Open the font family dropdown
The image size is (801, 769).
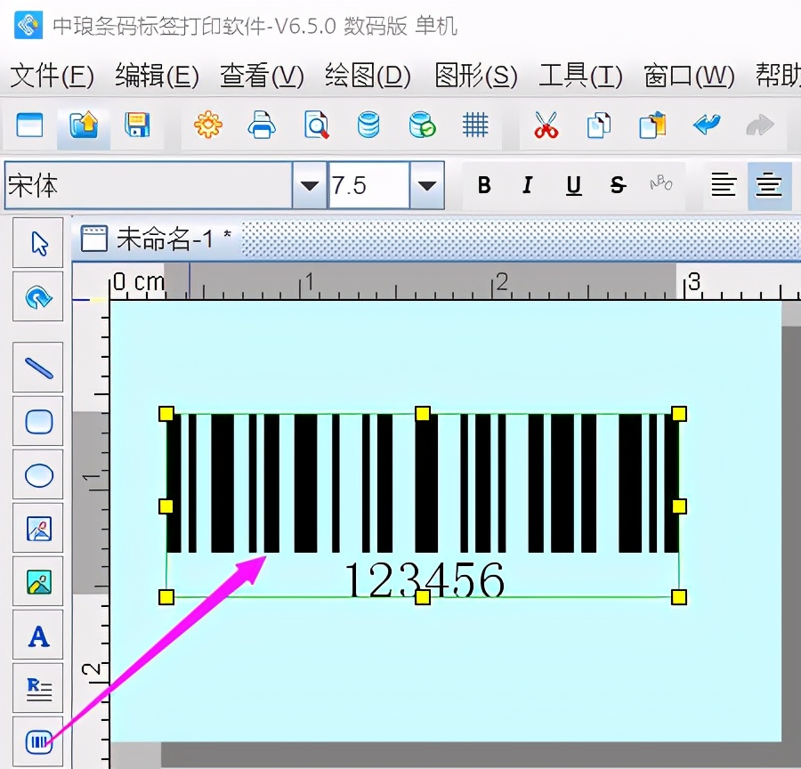[x=309, y=185]
